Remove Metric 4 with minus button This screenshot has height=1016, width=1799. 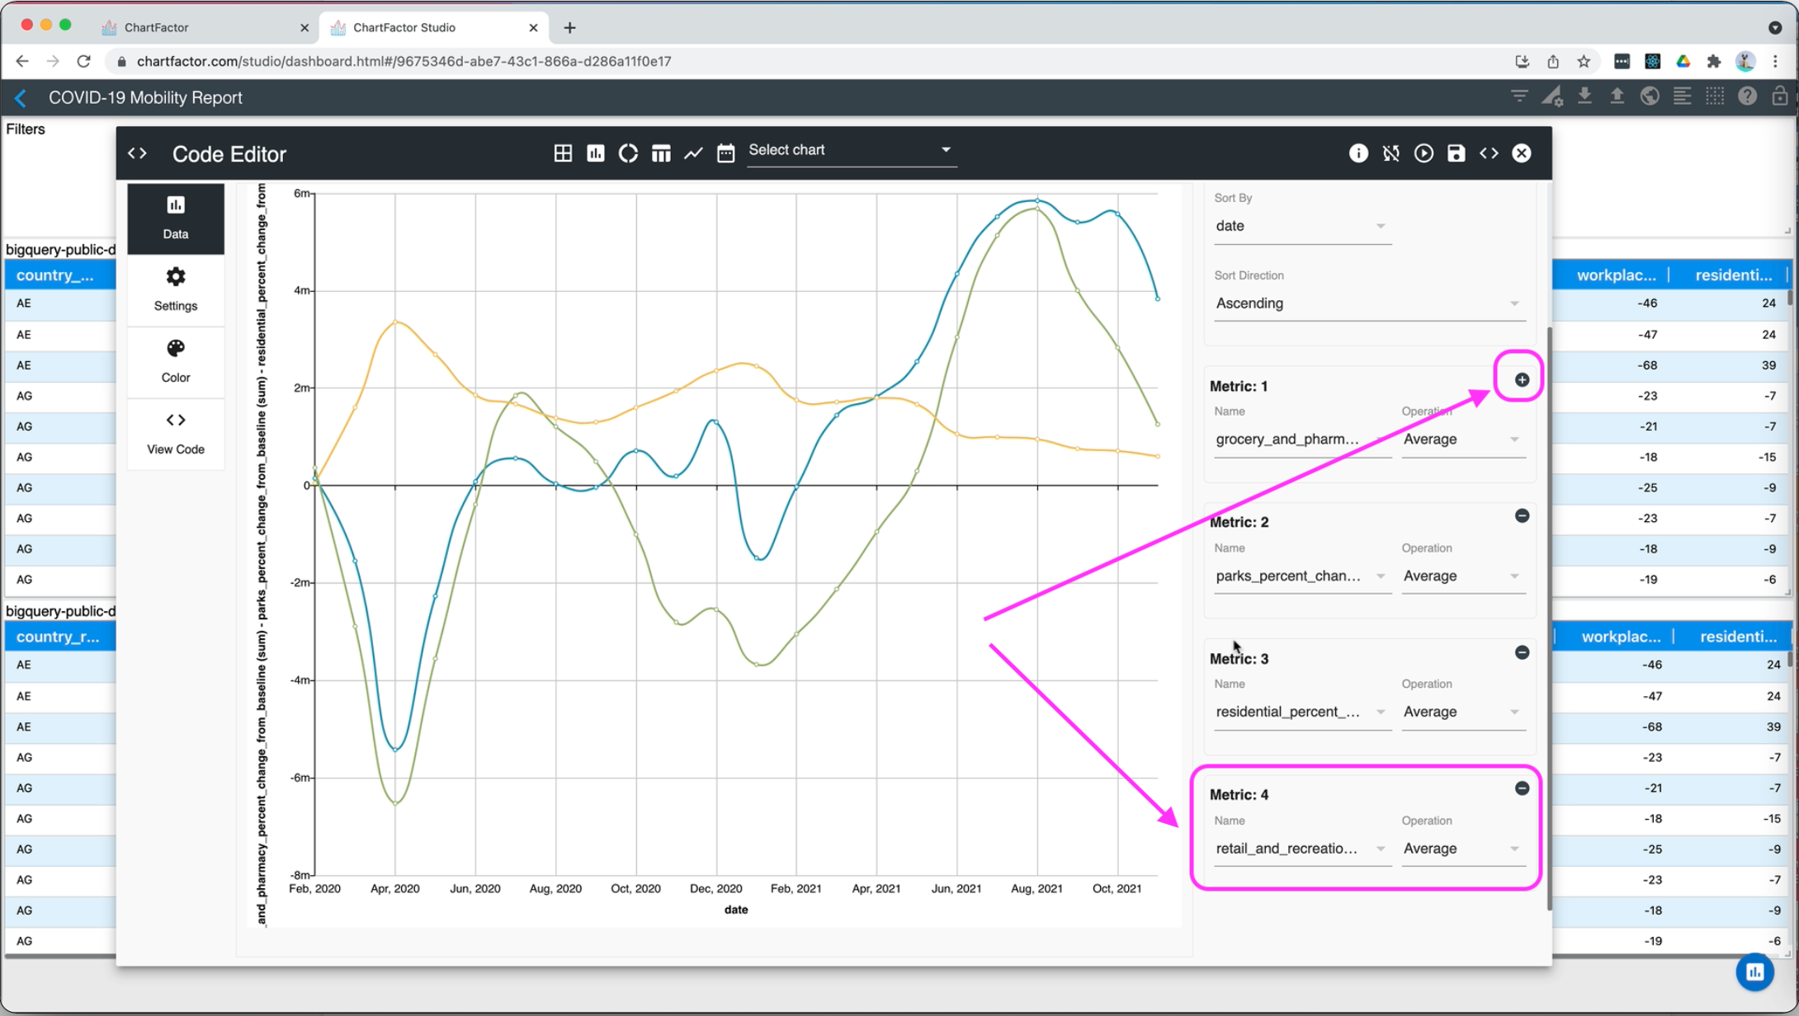[1522, 788]
